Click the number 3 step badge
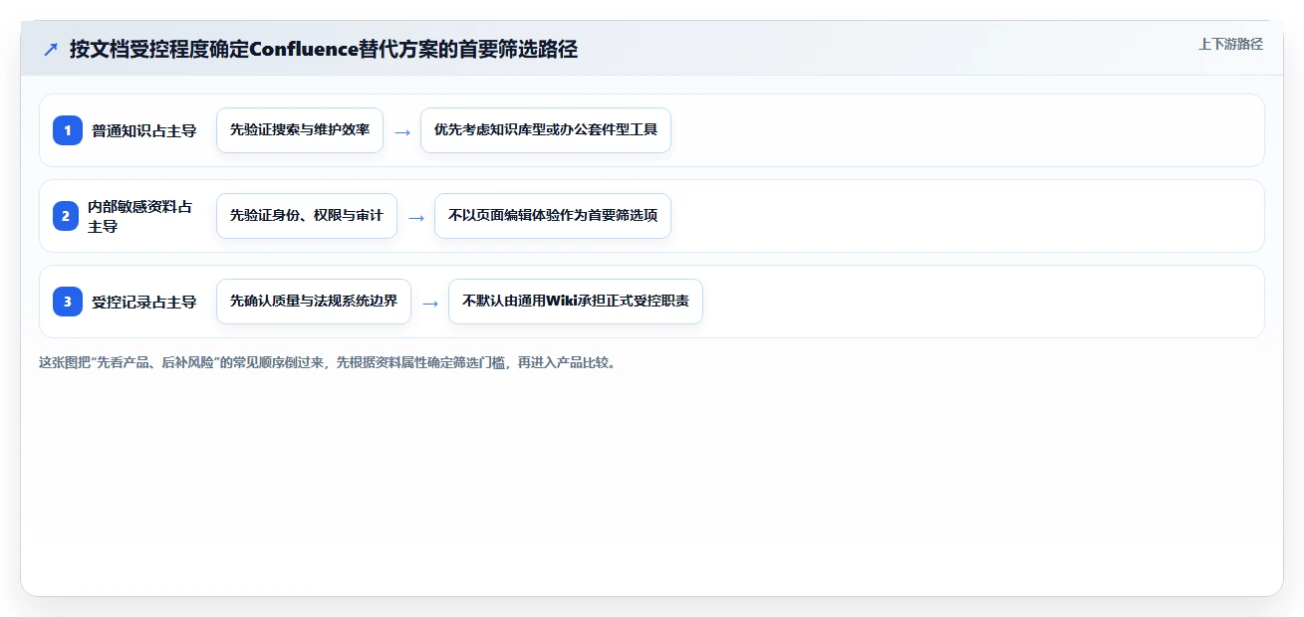 tap(68, 302)
